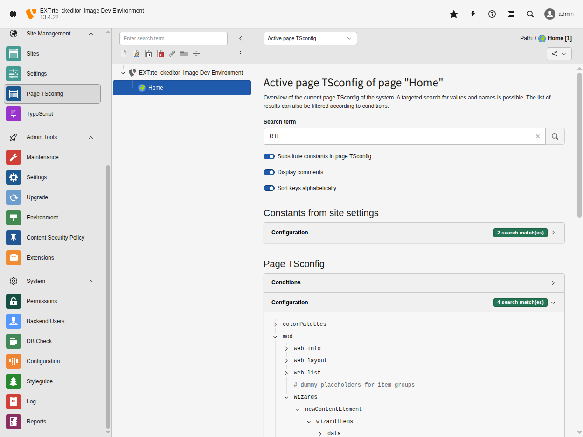
Task: Click the Enter search term field above the page tree
Action: coord(173,38)
